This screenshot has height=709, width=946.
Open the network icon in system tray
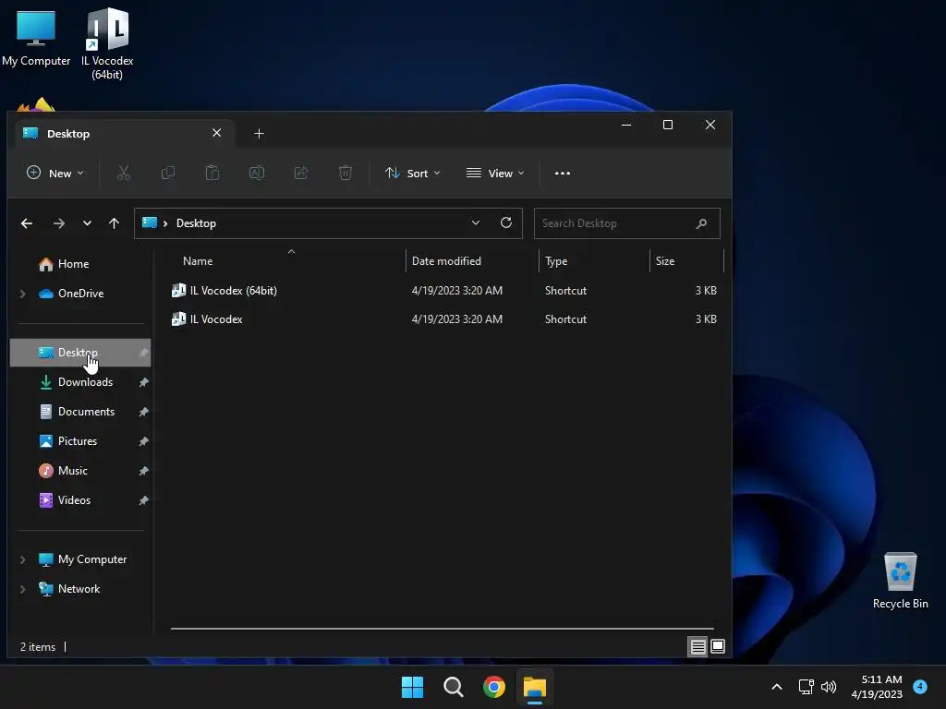point(806,687)
